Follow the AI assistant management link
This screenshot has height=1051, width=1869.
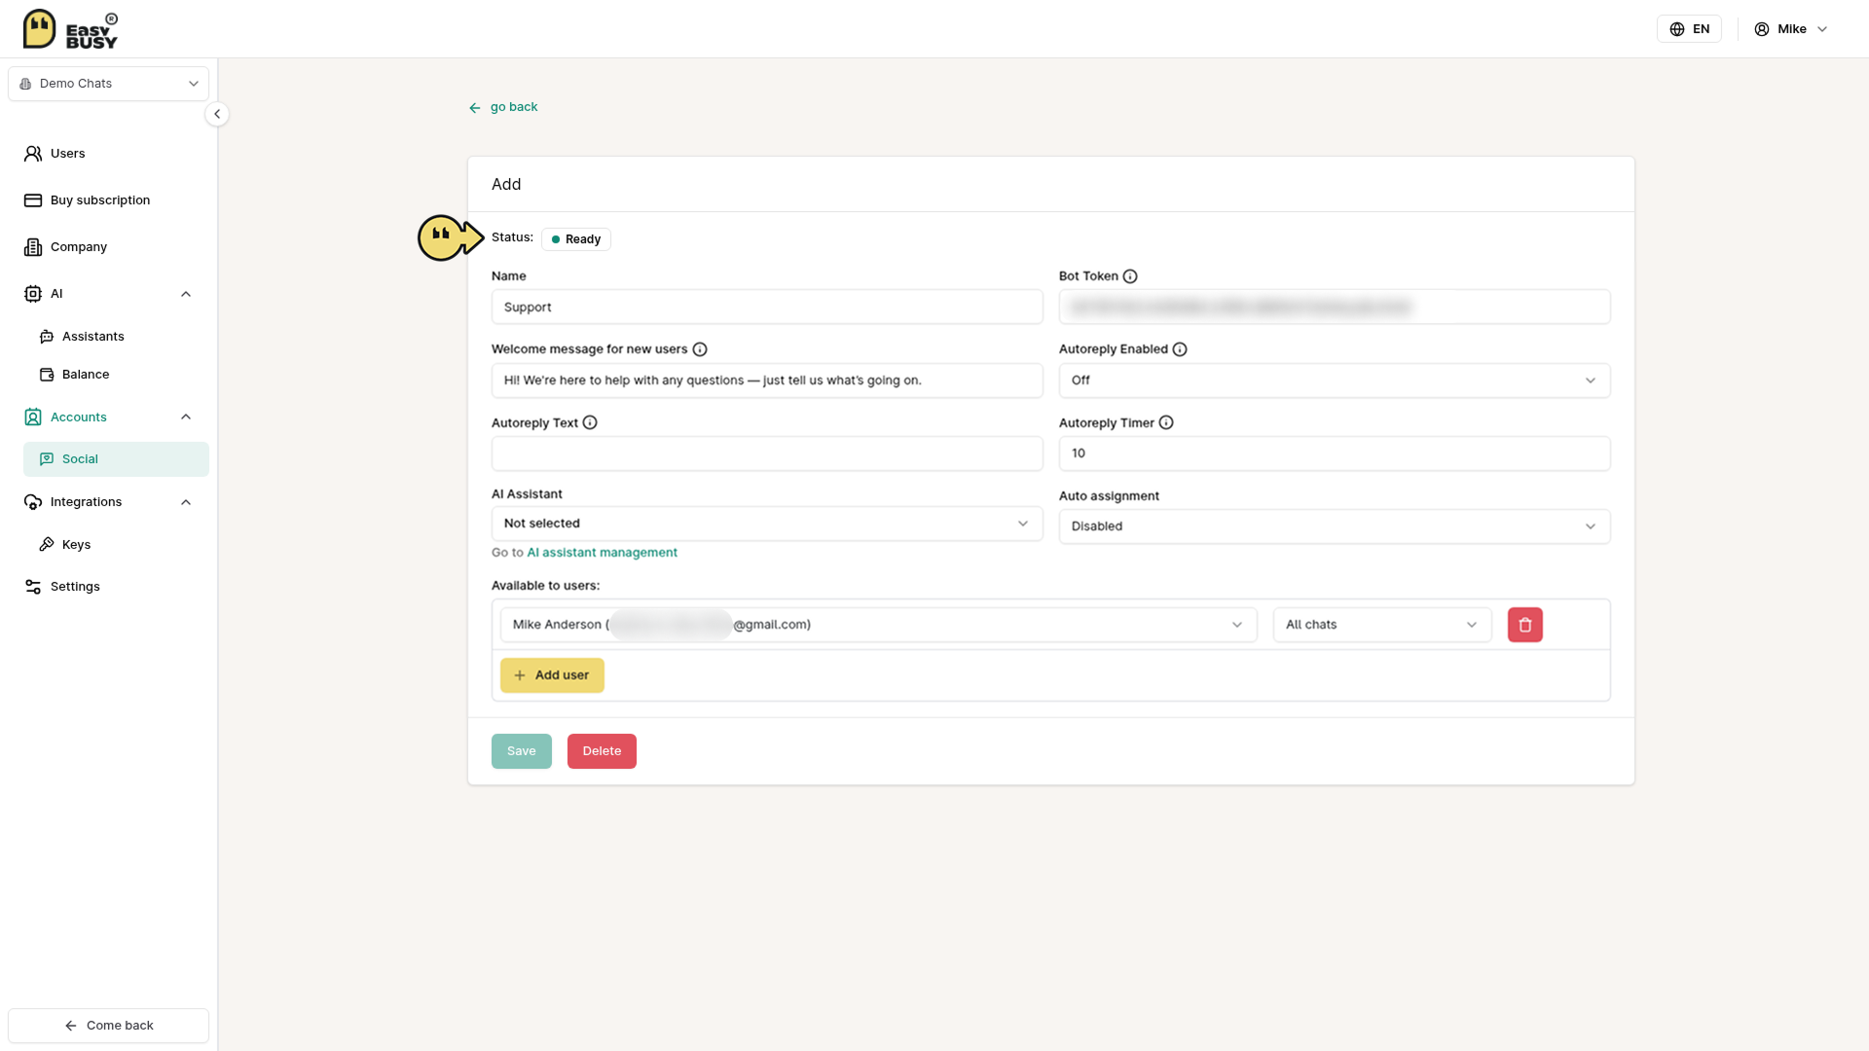602,553
